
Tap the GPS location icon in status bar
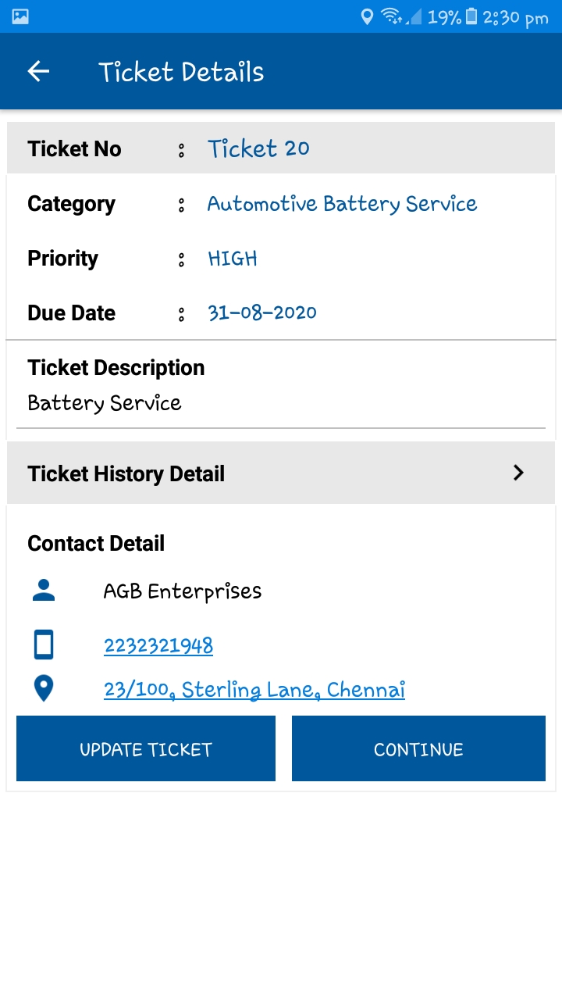pyautogui.click(x=366, y=16)
